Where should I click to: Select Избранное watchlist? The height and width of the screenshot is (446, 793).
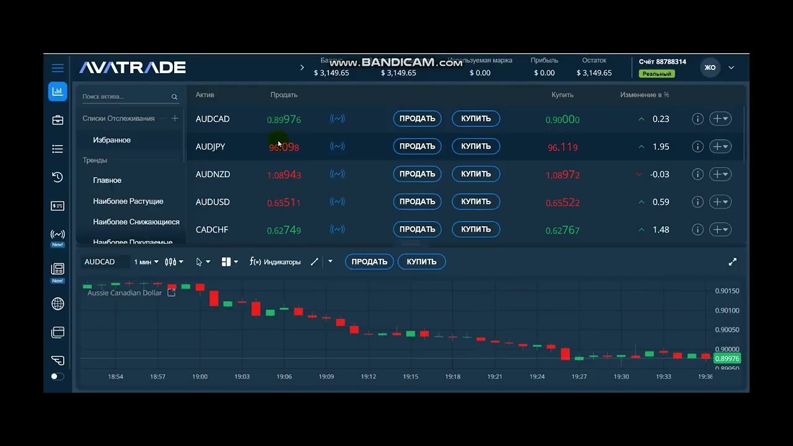pos(112,140)
